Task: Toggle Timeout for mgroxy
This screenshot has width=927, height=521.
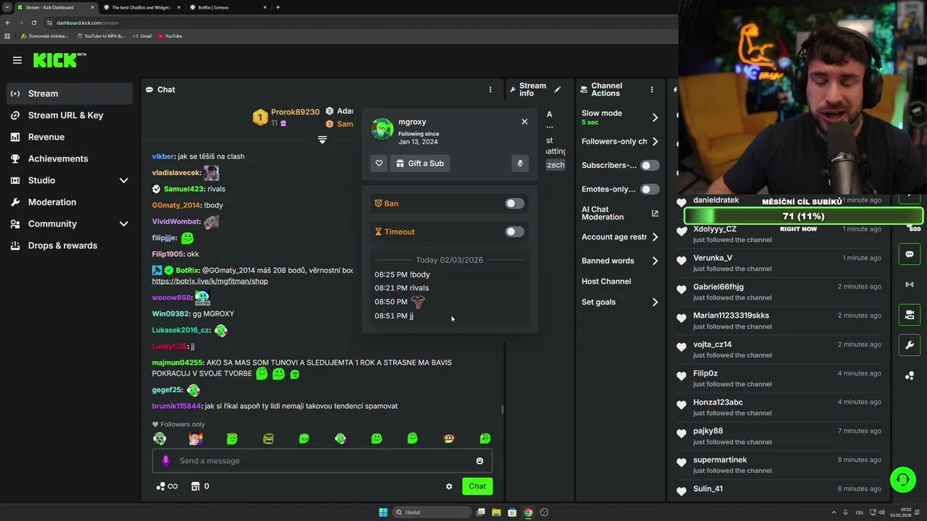Action: 514,232
